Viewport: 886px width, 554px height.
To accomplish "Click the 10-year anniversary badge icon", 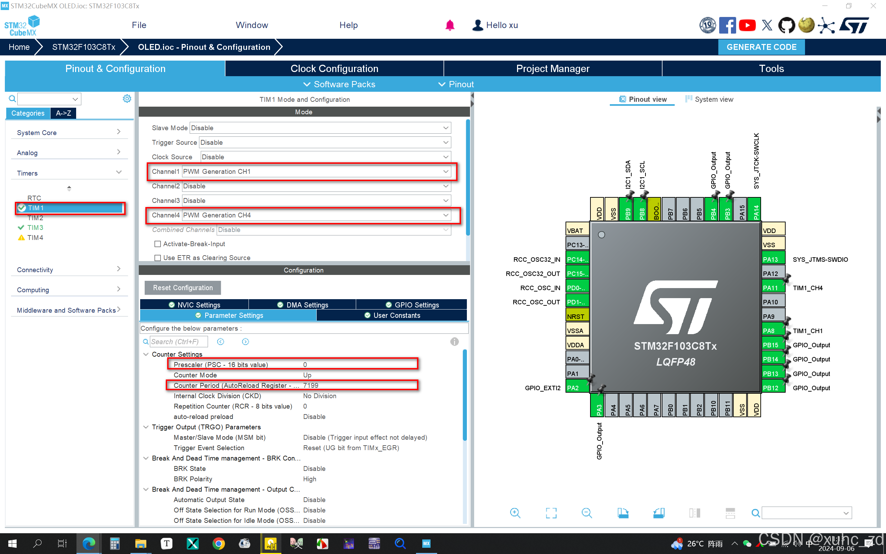I will click(x=707, y=25).
